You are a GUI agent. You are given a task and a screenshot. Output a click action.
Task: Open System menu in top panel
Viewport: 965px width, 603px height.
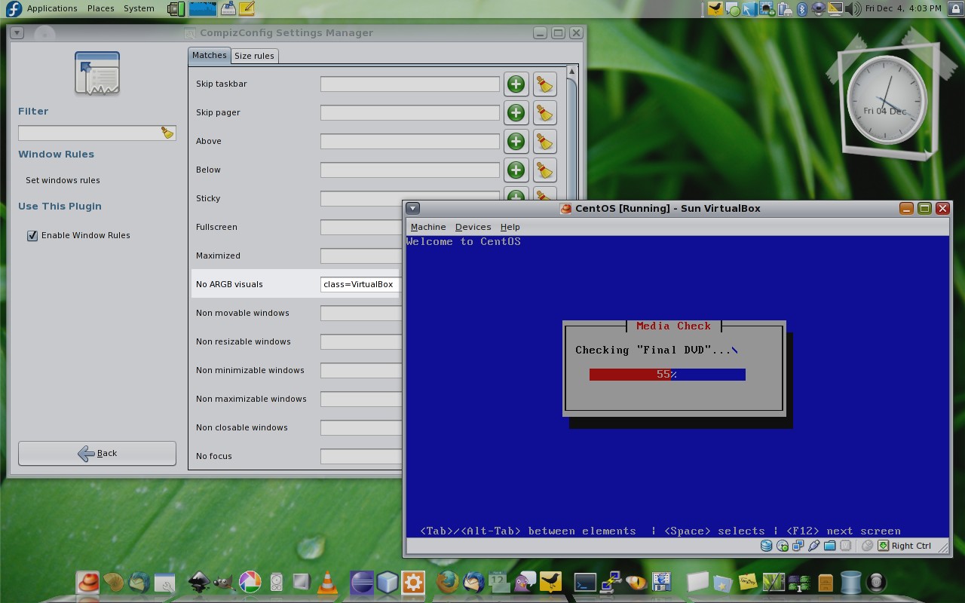[x=139, y=8]
